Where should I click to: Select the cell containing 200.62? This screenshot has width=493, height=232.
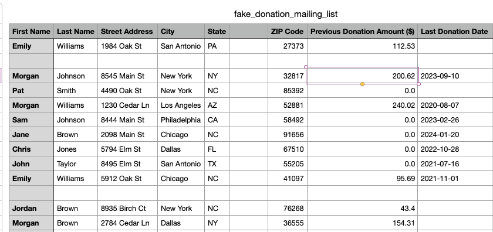click(363, 76)
